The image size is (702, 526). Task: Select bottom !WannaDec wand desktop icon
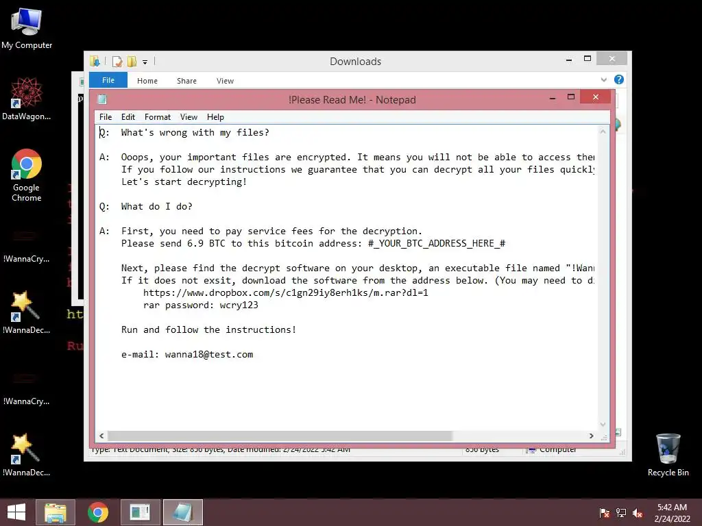pyautogui.click(x=27, y=455)
